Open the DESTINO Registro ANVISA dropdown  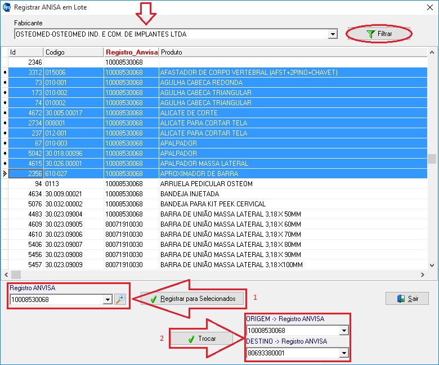344,353
